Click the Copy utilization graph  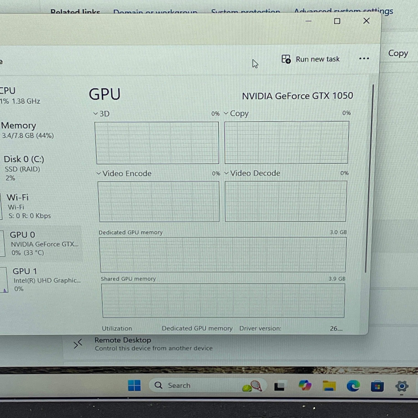[287, 142]
